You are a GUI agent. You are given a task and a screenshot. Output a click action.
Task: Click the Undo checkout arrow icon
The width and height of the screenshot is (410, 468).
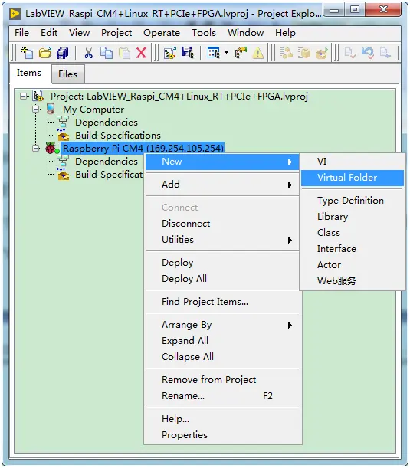point(368,53)
